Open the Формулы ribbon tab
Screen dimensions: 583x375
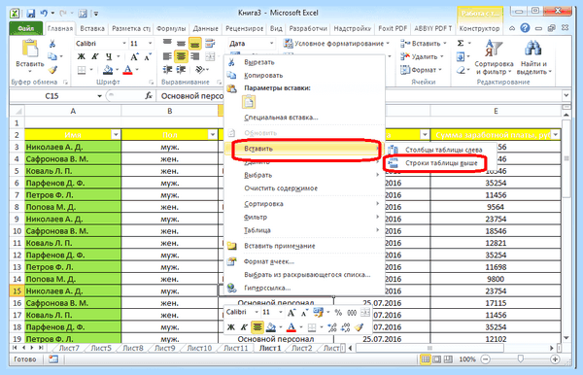coord(171,28)
